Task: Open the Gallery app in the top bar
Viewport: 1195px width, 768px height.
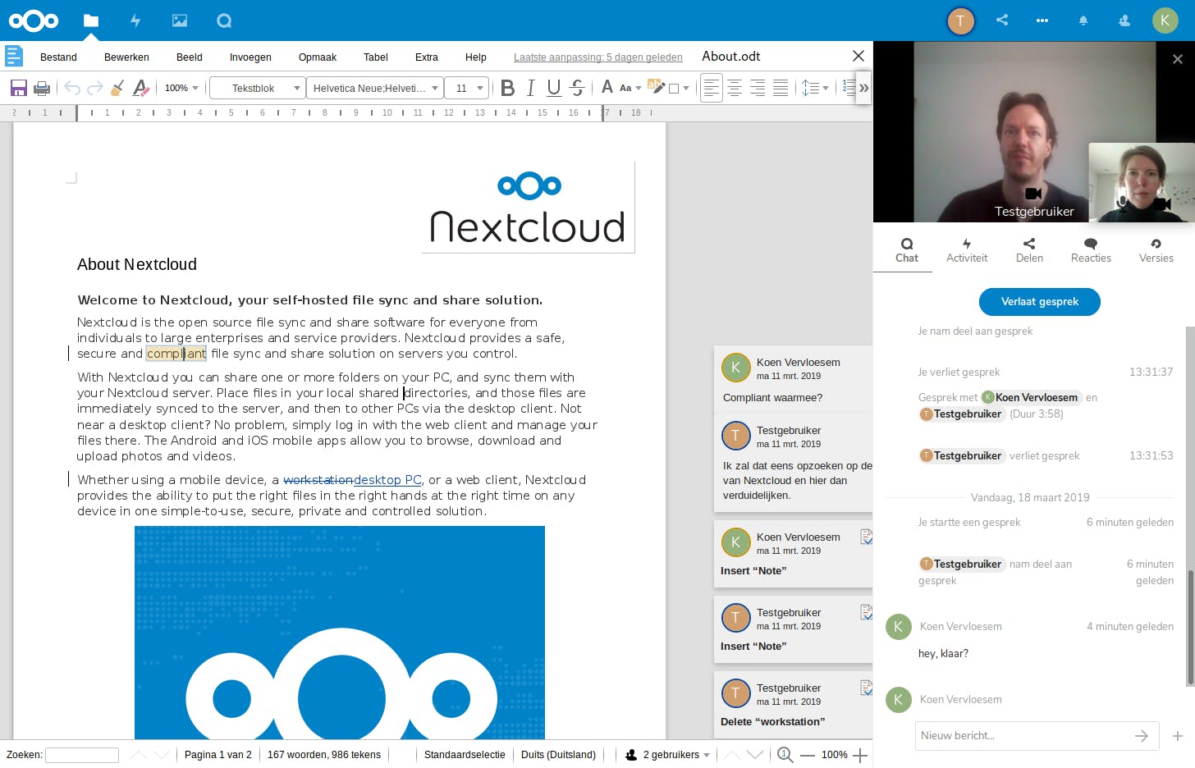Action: (180, 21)
